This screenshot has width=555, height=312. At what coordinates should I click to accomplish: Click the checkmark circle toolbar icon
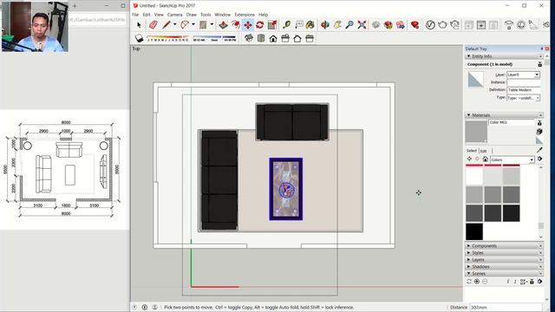430,25
